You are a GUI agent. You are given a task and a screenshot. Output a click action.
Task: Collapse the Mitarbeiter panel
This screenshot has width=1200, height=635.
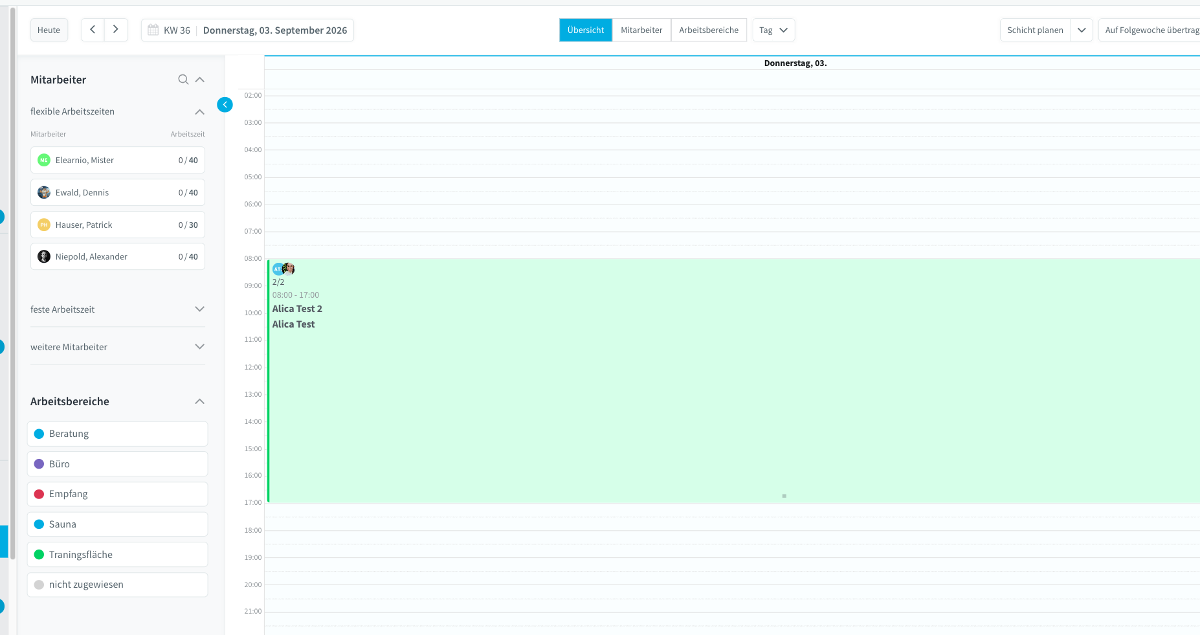pos(200,80)
